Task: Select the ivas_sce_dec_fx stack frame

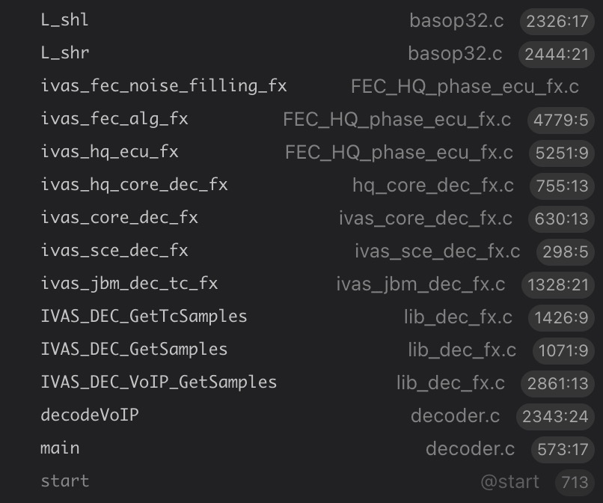Action: [x=114, y=251]
